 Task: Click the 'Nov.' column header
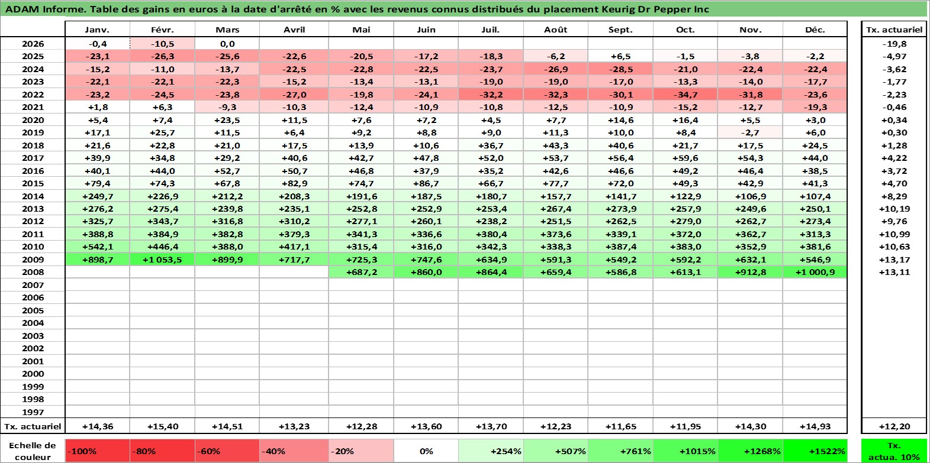coord(750,30)
